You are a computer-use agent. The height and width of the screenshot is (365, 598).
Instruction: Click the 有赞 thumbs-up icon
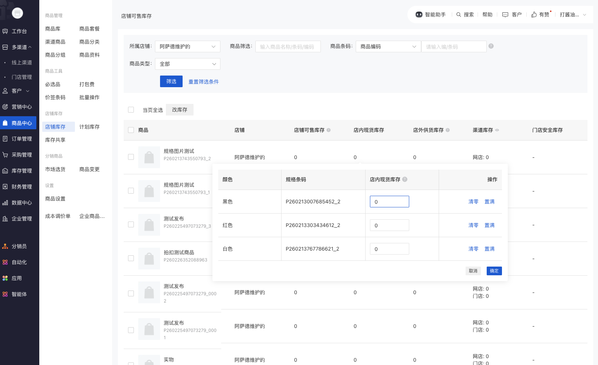(x=534, y=15)
